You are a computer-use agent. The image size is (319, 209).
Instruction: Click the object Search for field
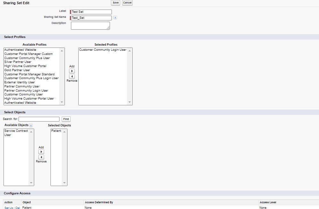click(x=39, y=119)
